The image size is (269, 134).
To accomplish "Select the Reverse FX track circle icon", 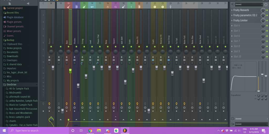I will click(163, 7).
